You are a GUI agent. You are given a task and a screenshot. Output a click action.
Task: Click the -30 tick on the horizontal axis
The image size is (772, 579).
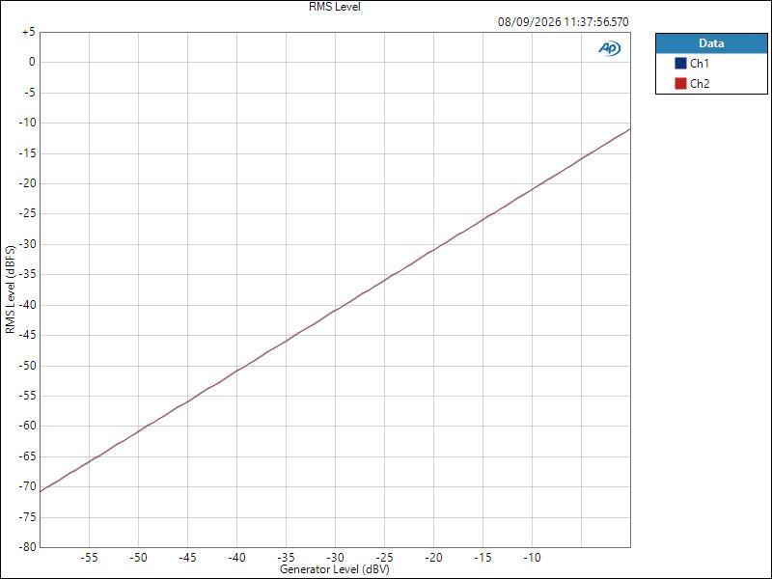(x=335, y=558)
